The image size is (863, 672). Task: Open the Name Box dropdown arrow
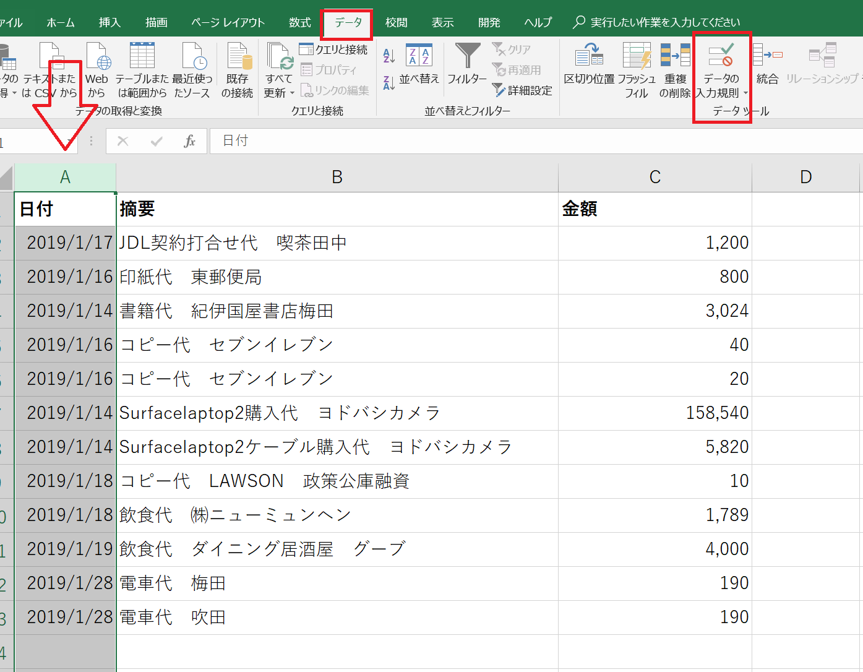tap(69, 142)
